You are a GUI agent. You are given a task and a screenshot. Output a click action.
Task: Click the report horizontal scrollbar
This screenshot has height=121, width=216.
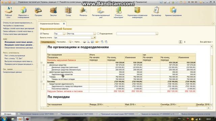pyautogui.click(x=125, y=108)
